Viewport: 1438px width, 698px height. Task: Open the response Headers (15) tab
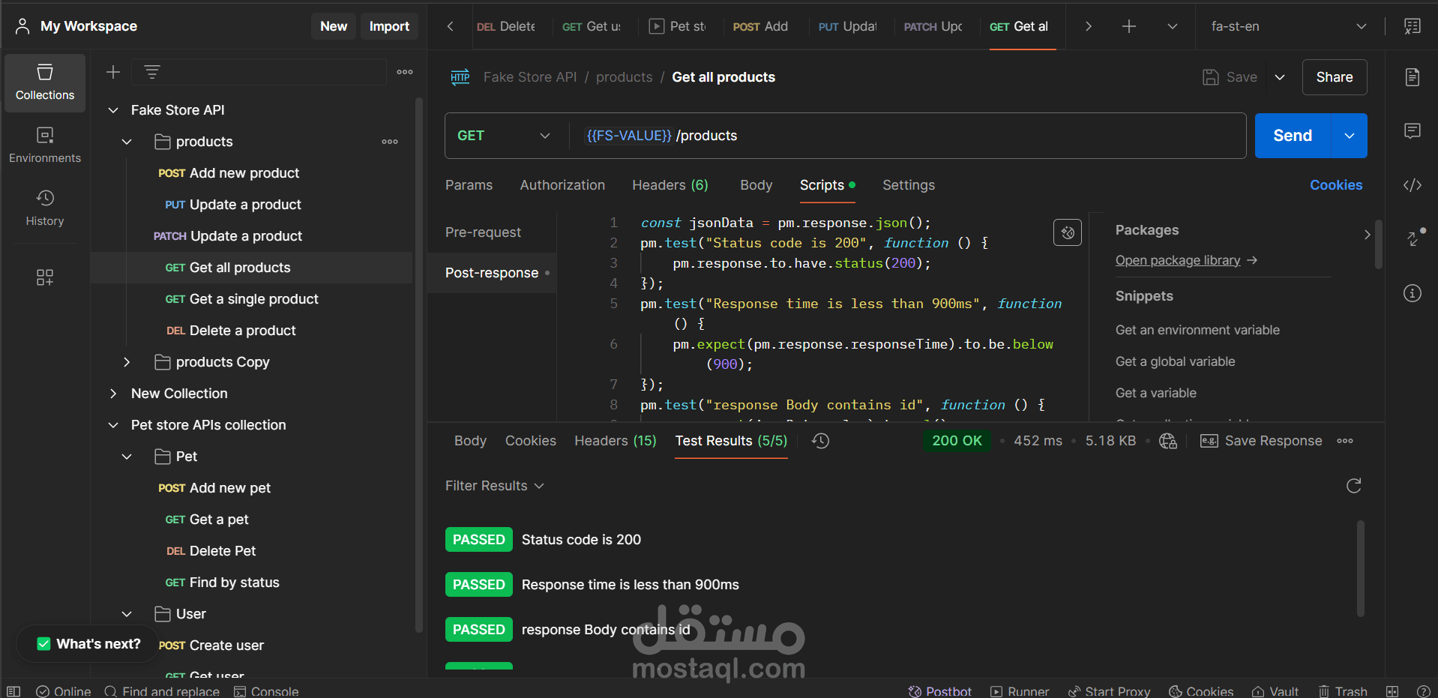616,441
